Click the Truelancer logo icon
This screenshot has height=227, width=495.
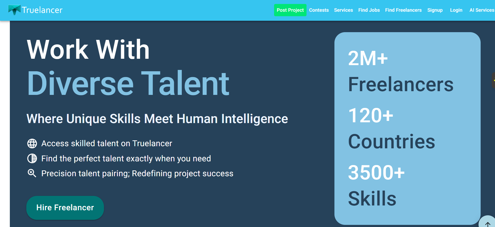[x=14, y=10]
